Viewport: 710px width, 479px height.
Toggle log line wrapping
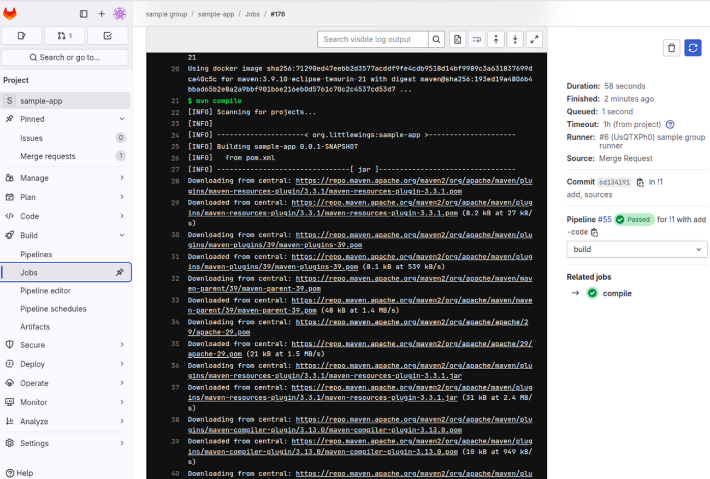pos(477,39)
